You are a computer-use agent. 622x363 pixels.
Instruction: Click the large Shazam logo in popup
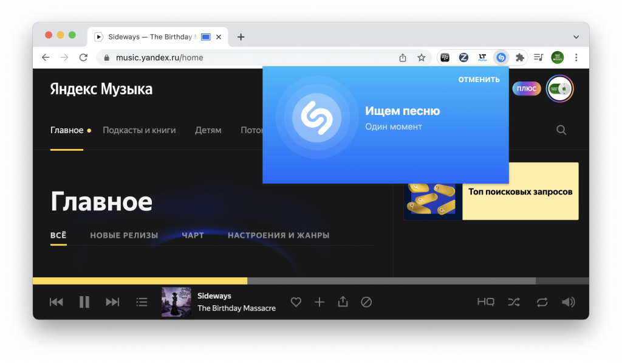pos(316,117)
